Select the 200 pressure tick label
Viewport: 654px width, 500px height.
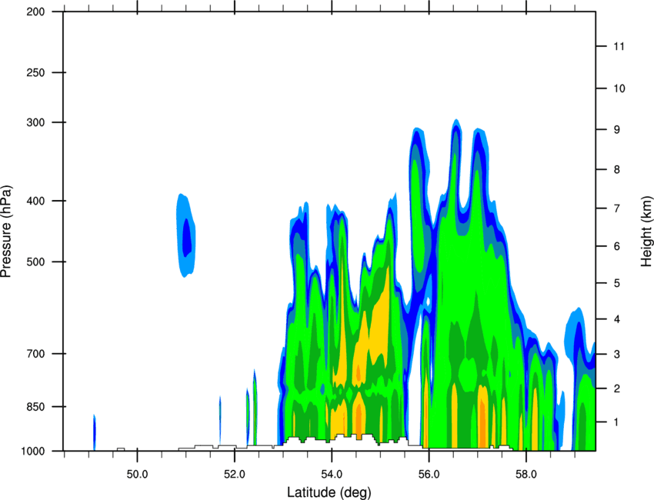pyautogui.click(x=36, y=12)
